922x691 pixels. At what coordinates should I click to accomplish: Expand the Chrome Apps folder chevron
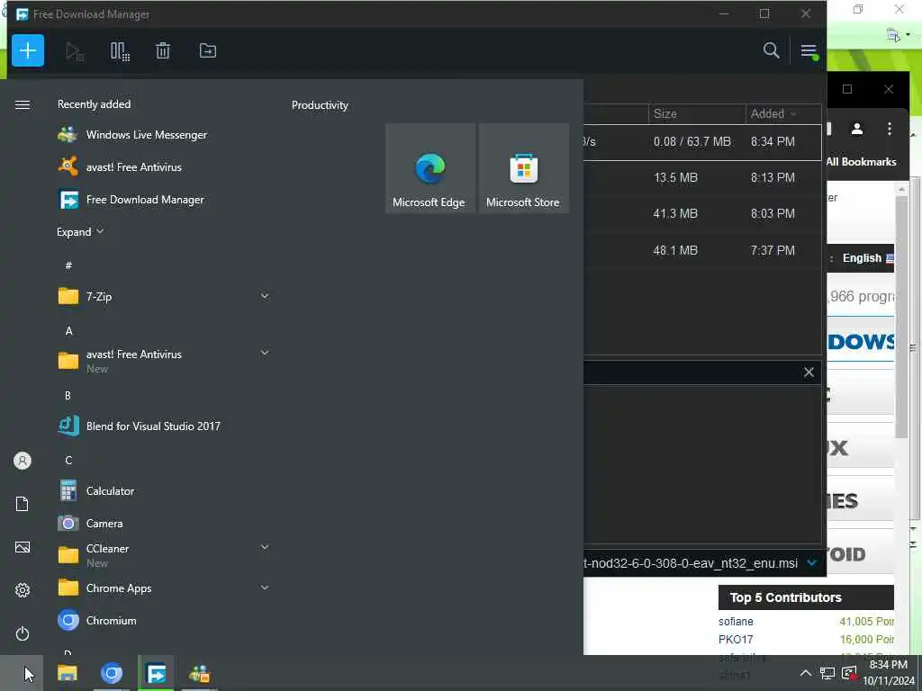click(265, 588)
